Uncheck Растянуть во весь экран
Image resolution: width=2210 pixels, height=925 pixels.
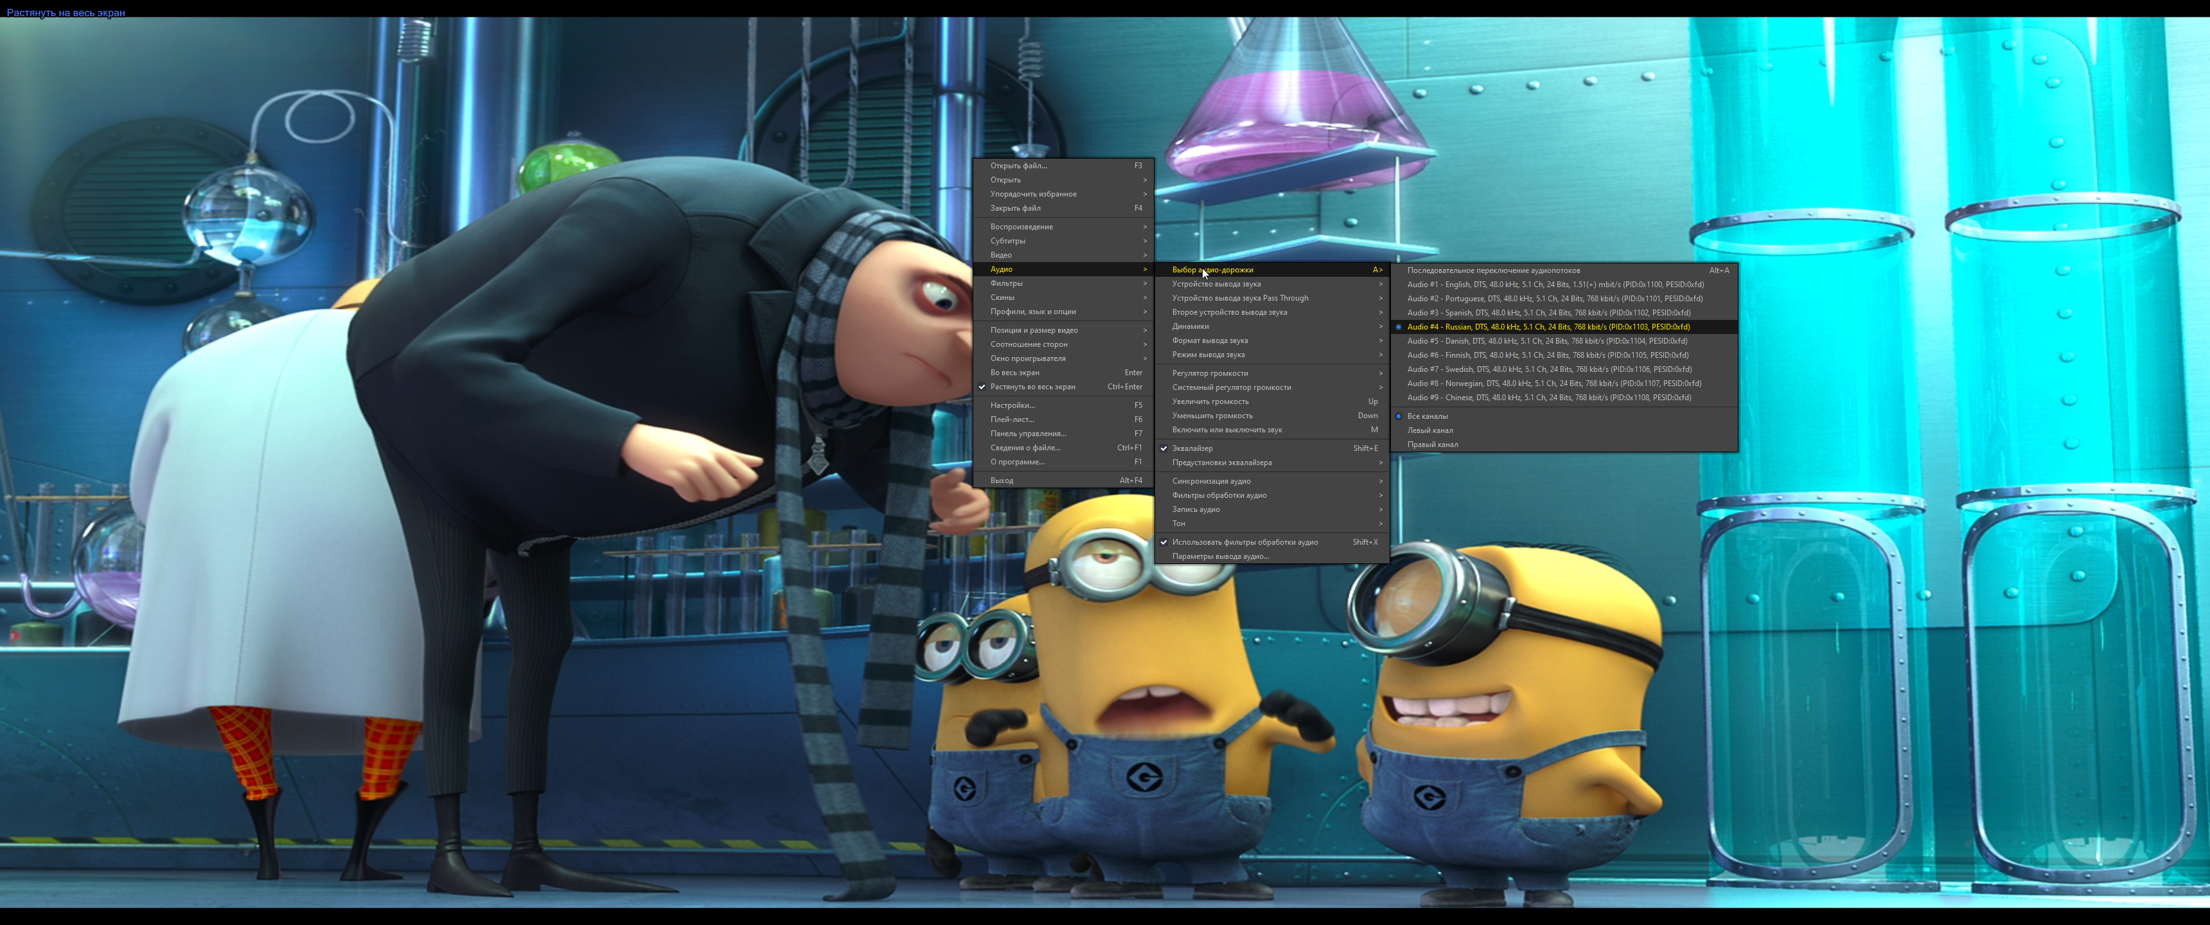tap(1032, 386)
